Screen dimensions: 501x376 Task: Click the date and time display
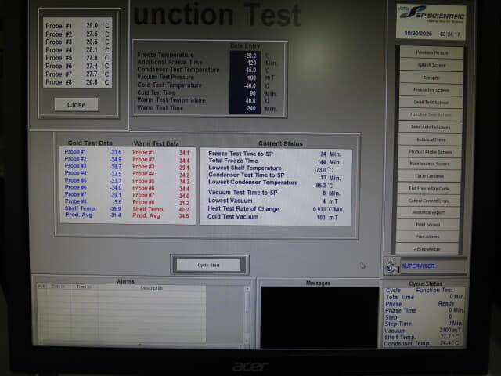point(432,34)
